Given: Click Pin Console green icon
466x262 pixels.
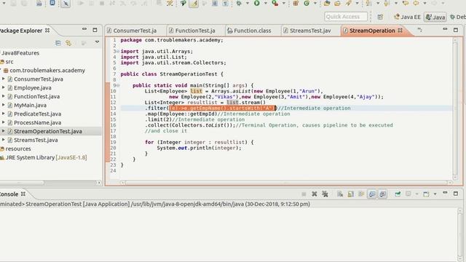Looking at the screenshot, I should click(398, 194).
